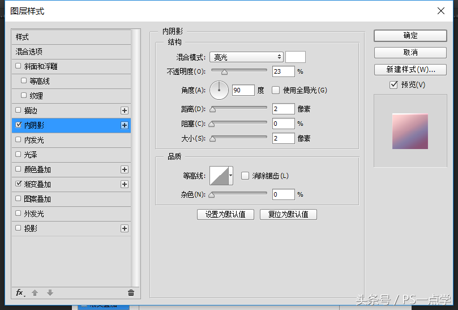Click the angle dial control
The image size is (458, 310).
click(x=219, y=90)
